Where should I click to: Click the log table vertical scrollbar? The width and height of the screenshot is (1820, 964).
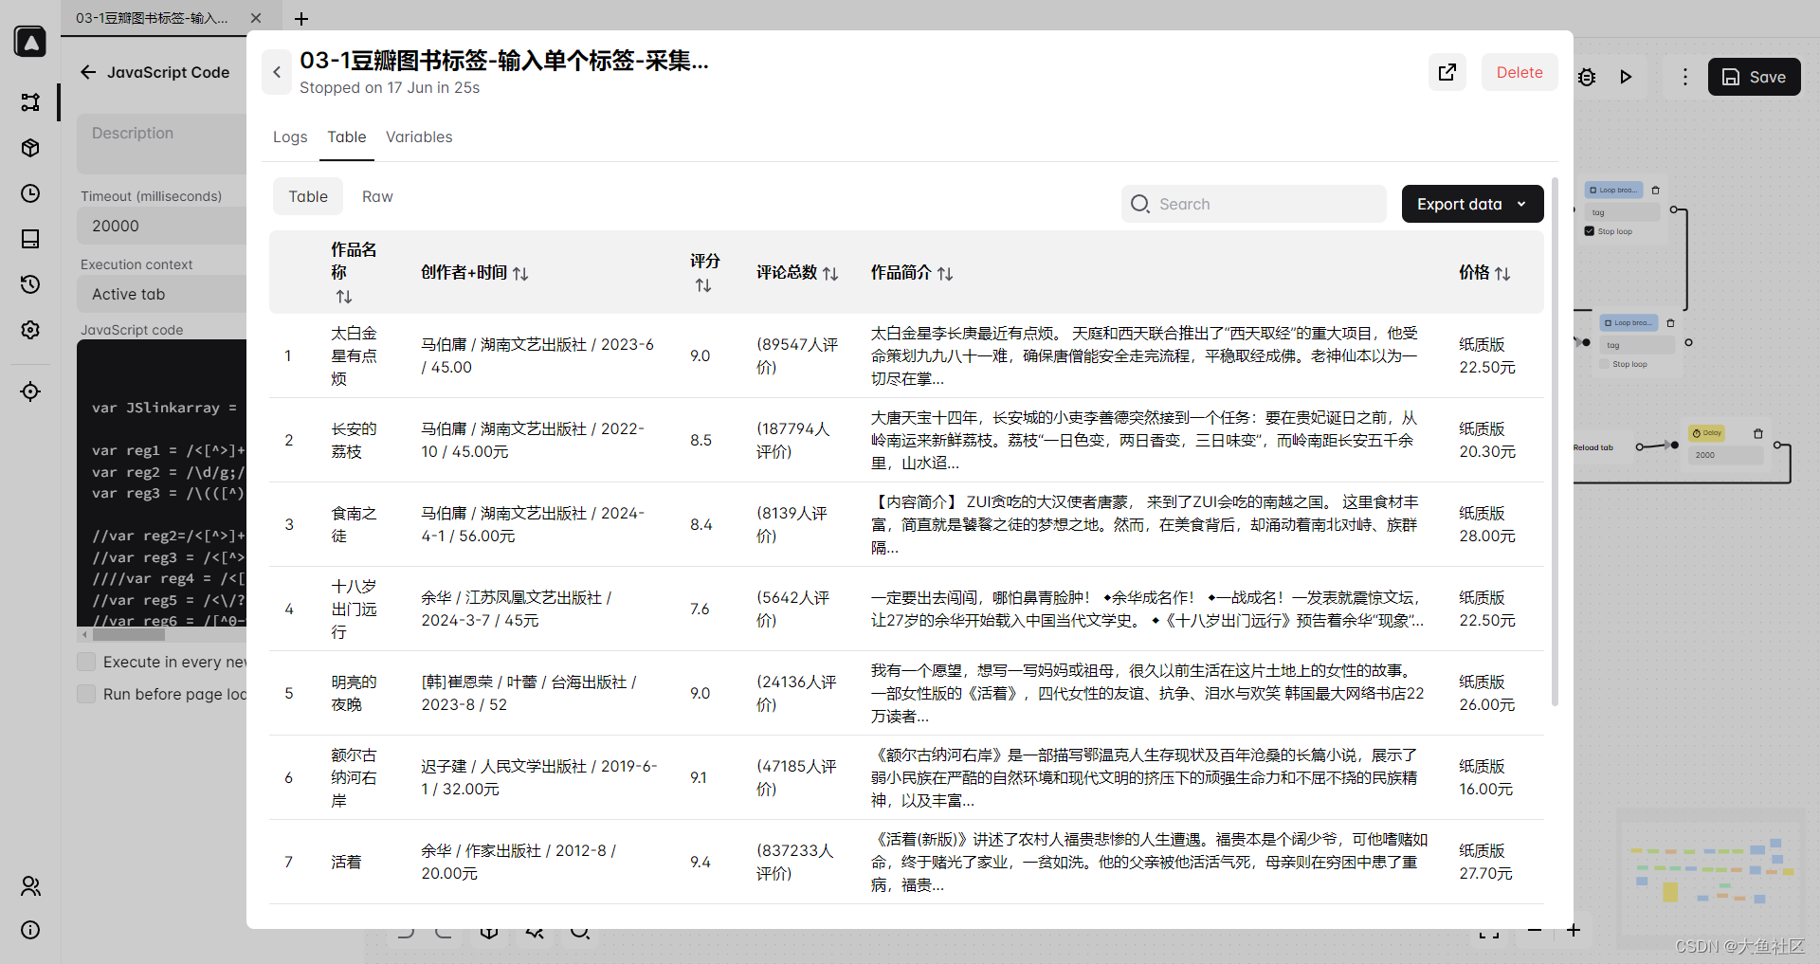(x=1555, y=441)
